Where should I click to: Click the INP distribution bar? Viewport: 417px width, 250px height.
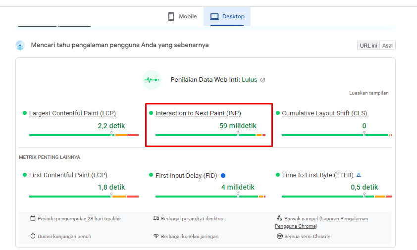point(210,135)
